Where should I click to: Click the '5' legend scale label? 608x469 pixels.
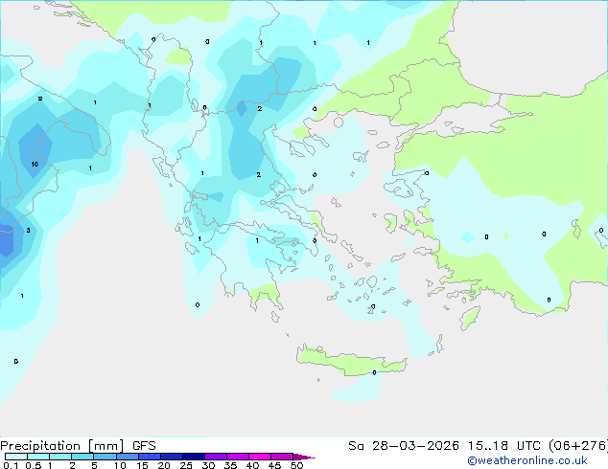click(94, 465)
